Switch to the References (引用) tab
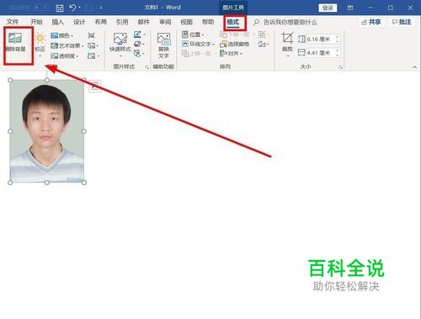 [122, 22]
